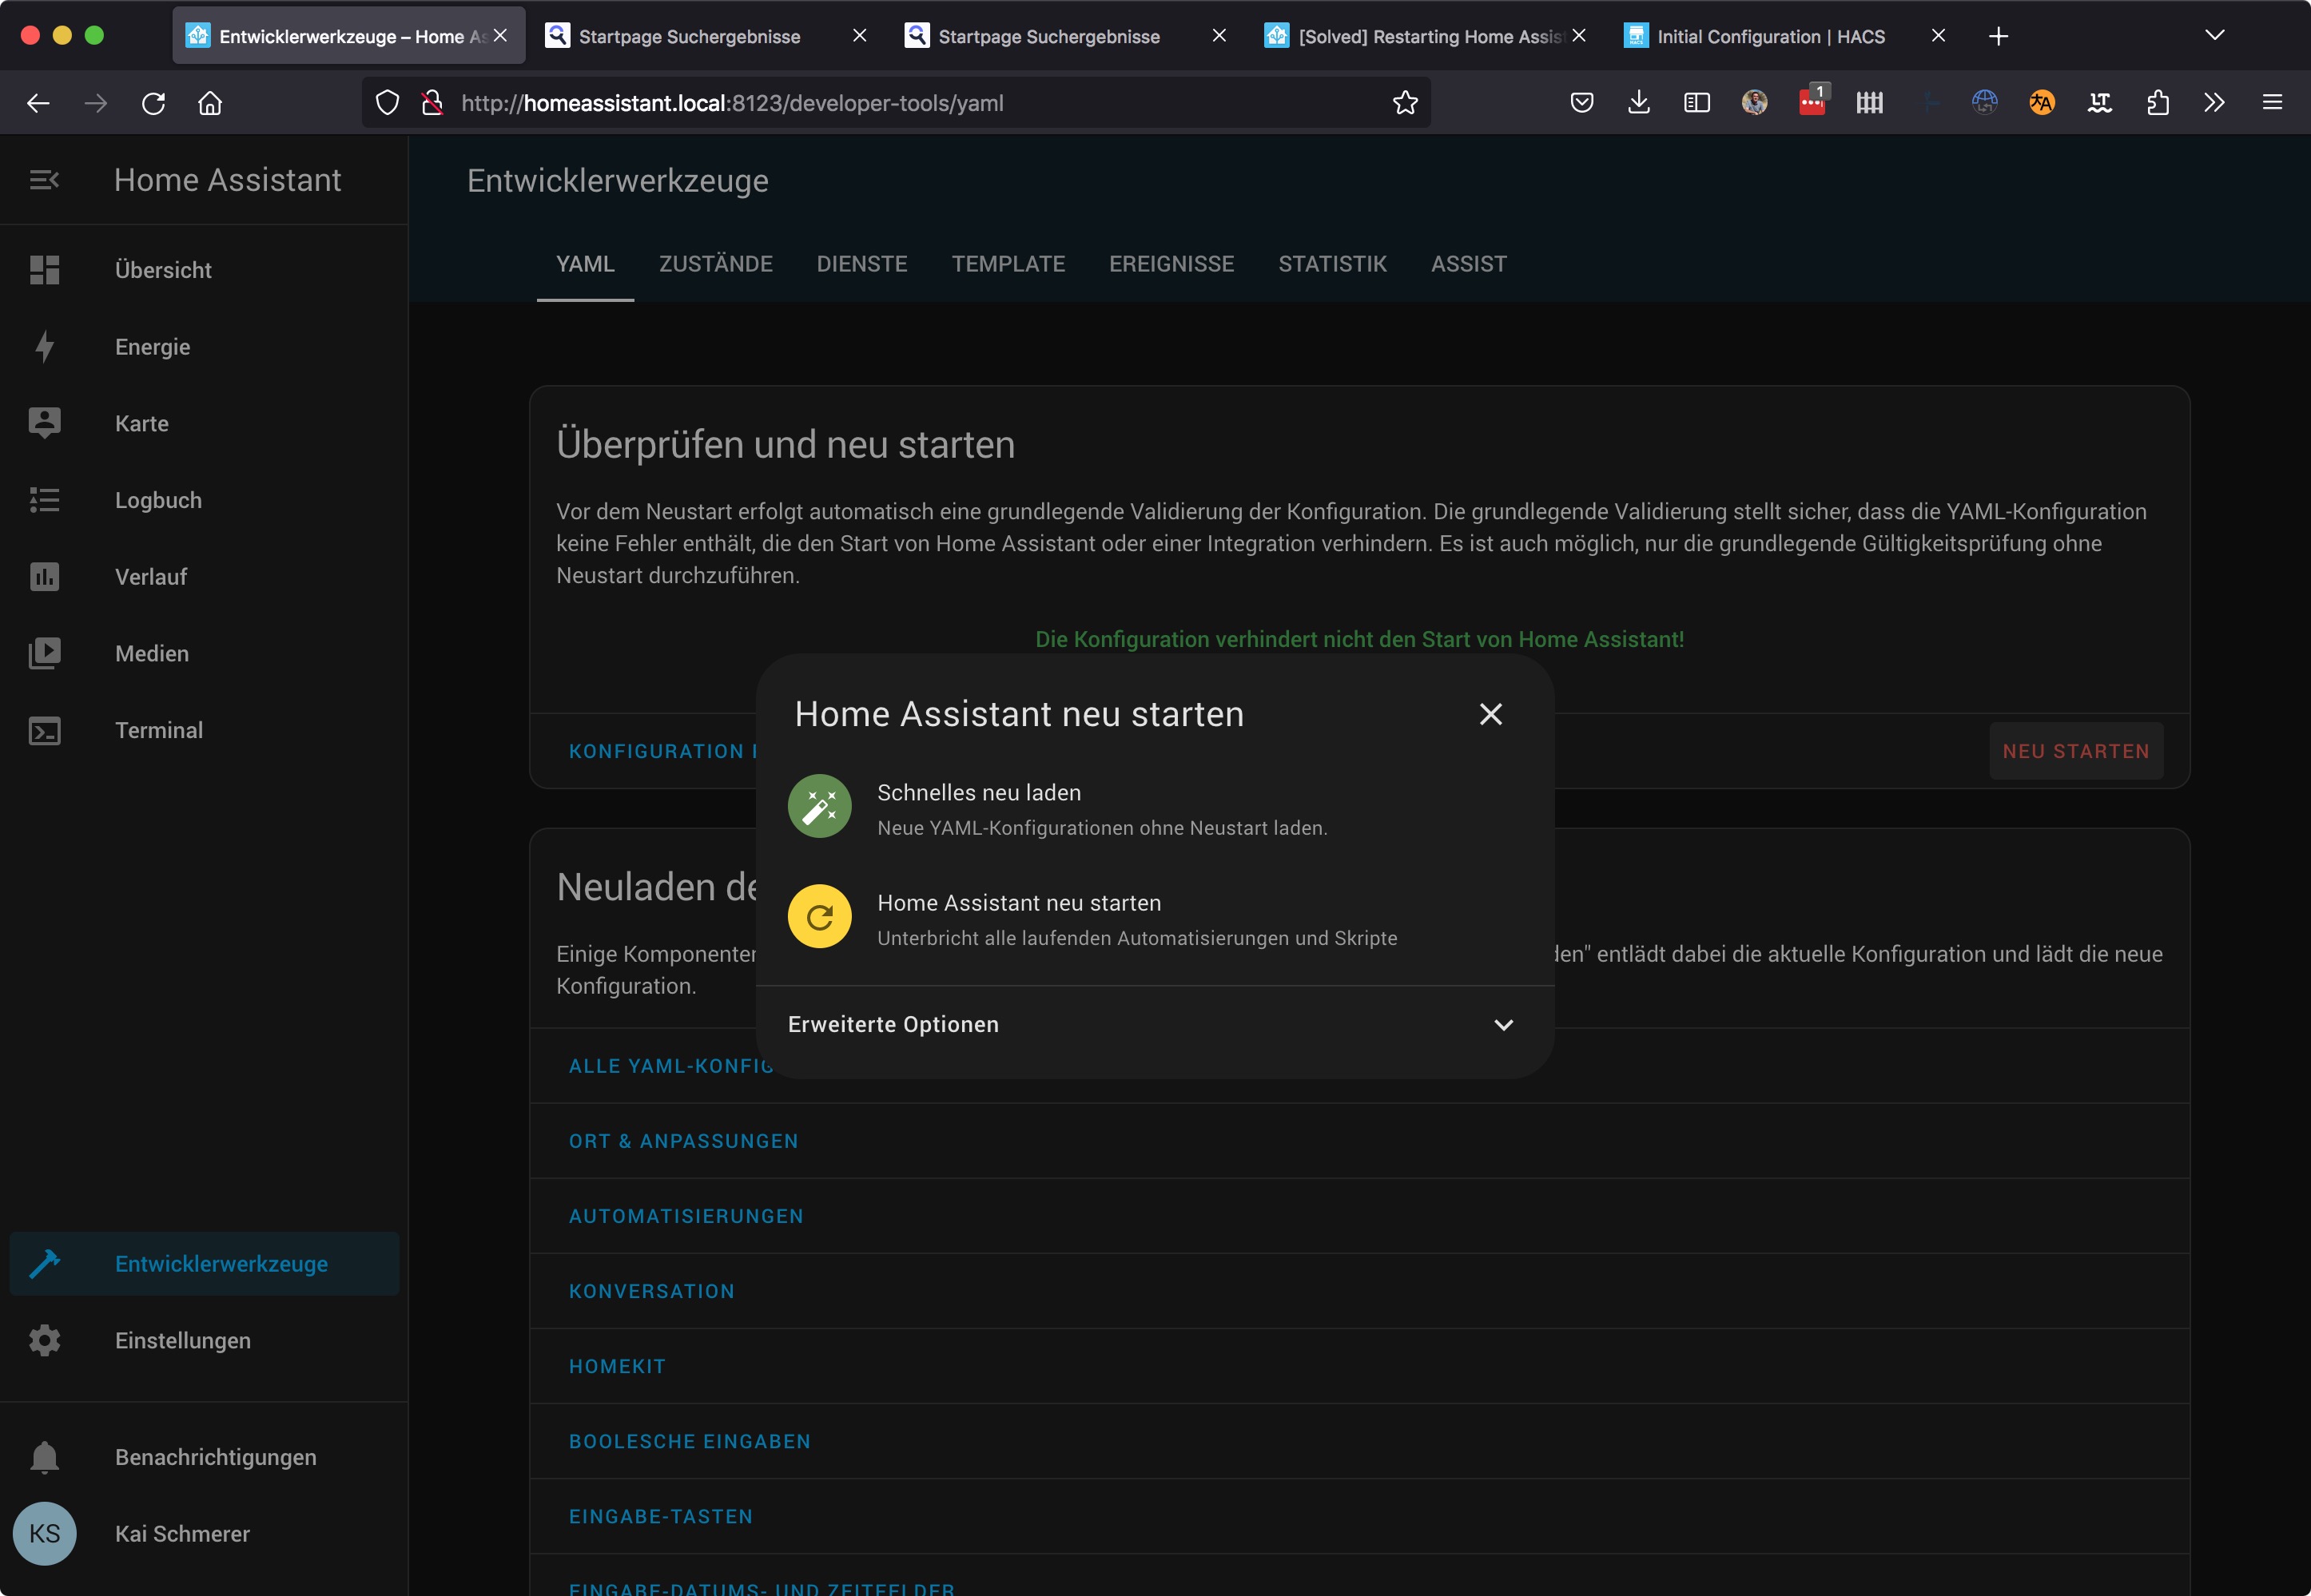The width and height of the screenshot is (2311, 1596).
Task: Click the quick reload wand icon
Action: [x=819, y=806]
